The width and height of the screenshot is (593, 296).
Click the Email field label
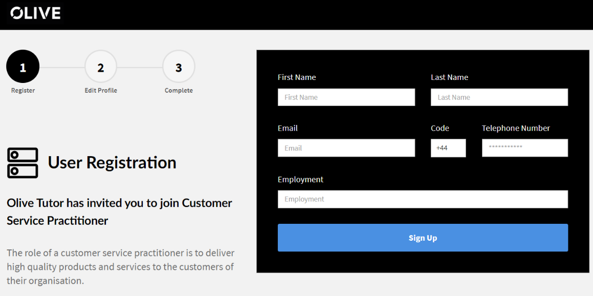pos(287,128)
